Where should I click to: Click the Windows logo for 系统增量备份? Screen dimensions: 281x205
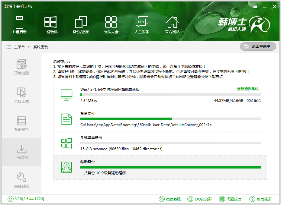tap(66, 143)
